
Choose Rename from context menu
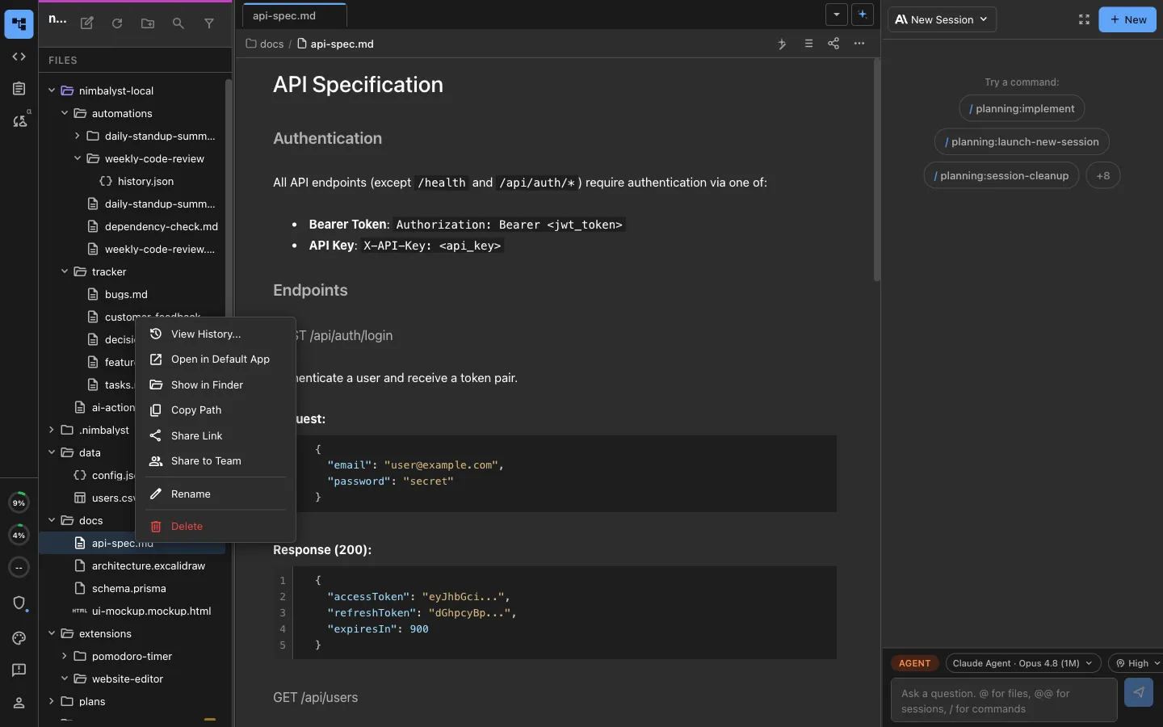[x=216, y=494]
